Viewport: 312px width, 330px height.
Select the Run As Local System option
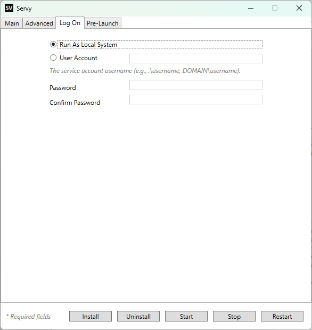point(53,44)
